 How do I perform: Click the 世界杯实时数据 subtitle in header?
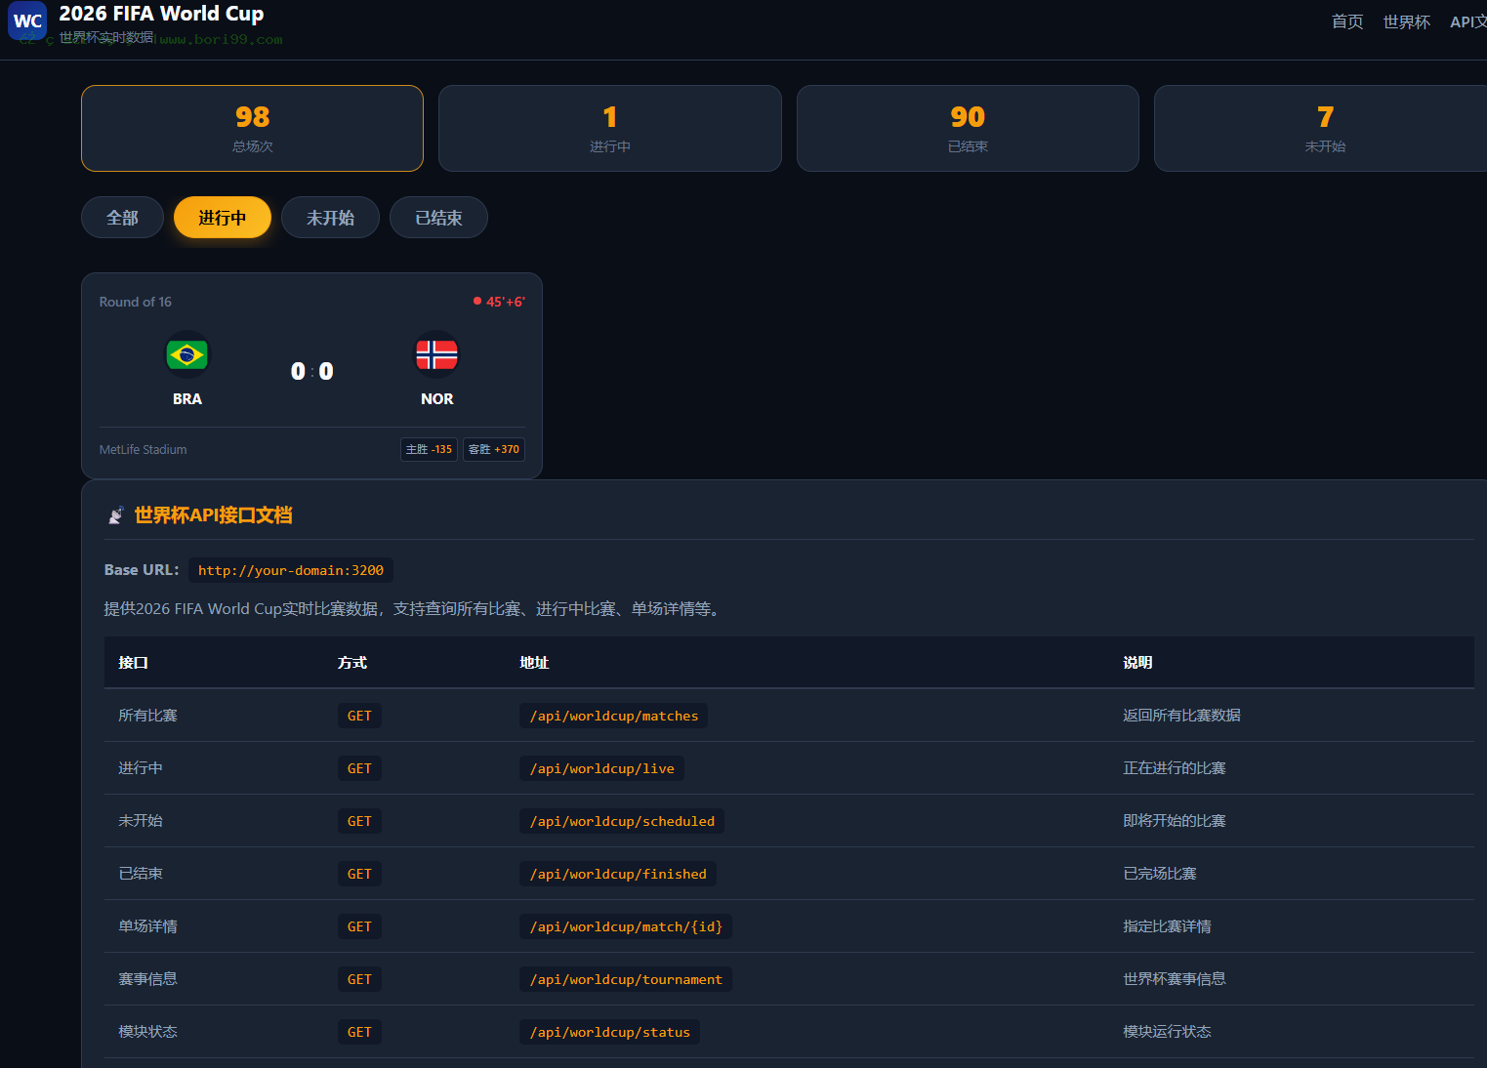click(x=106, y=37)
